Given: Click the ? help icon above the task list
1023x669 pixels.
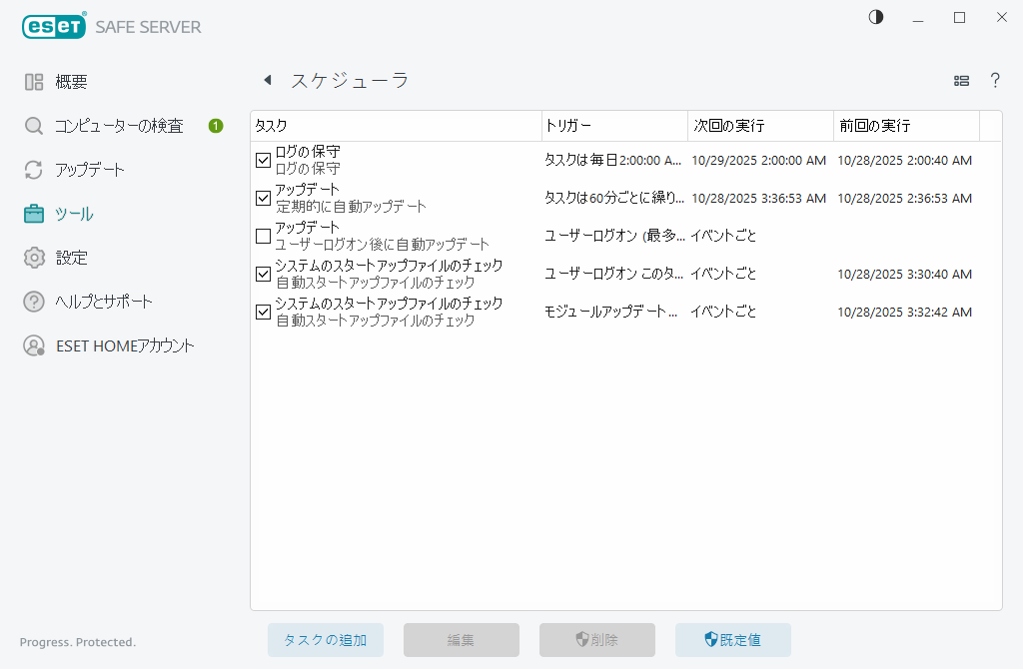Looking at the screenshot, I should pos(995,80).
